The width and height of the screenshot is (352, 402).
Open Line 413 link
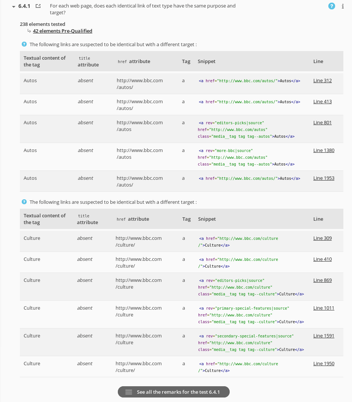tap(322, 102)
